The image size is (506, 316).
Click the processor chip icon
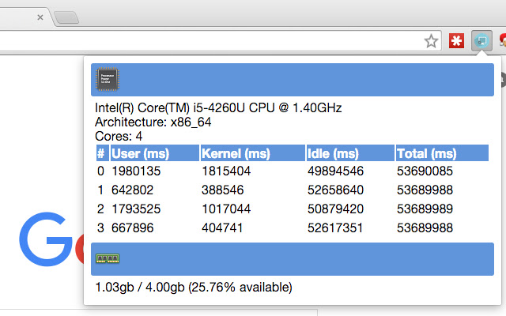coord(108,79)
